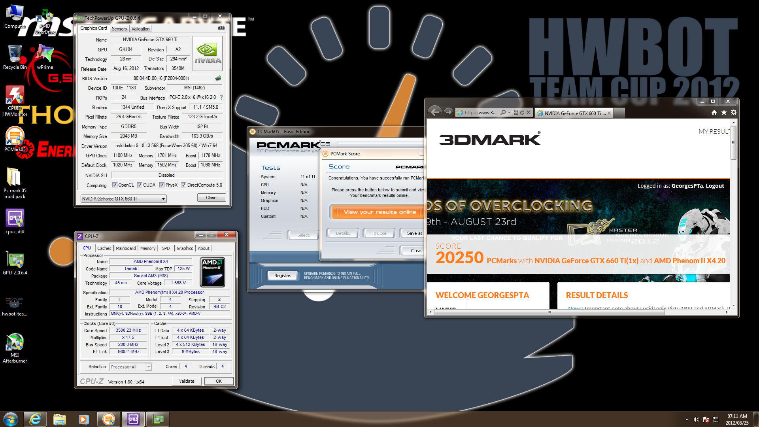Click the browser vertical scrollbar
Viewport: 759px width, 427px height.
tap(733, 143)
